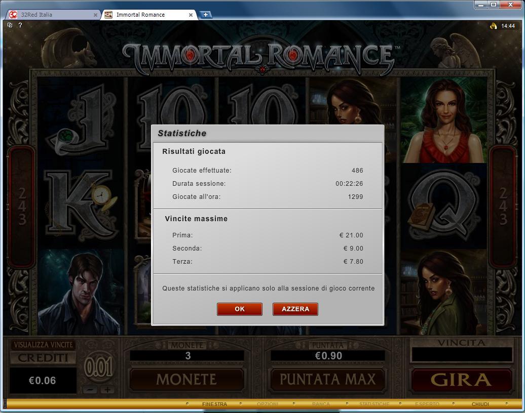Open the FINESTRA menu in the bottom bar
This screenshot has width=525, height=413.
(214, 404)
